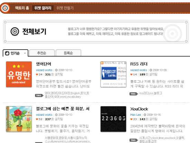This screenshot has width=190, height=143.
Task: Switch to the 등록순 tab
Action: coord(68,53)
